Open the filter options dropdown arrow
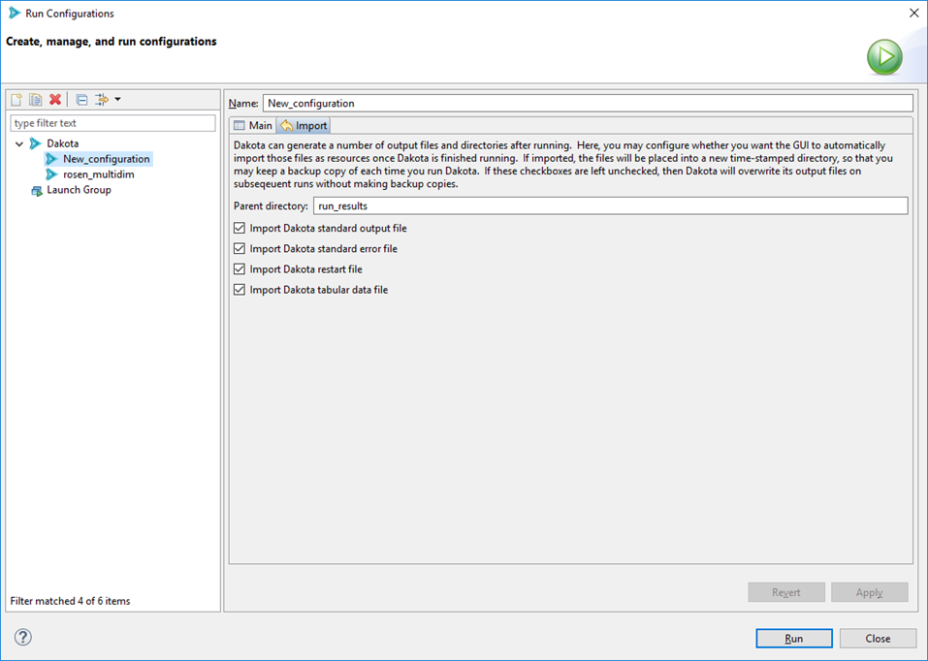Viewport: 928px width, 661px height. pos(117,100)
